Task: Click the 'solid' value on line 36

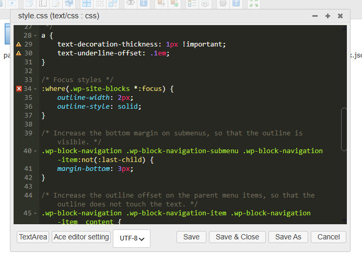Action: coord(127,107)
